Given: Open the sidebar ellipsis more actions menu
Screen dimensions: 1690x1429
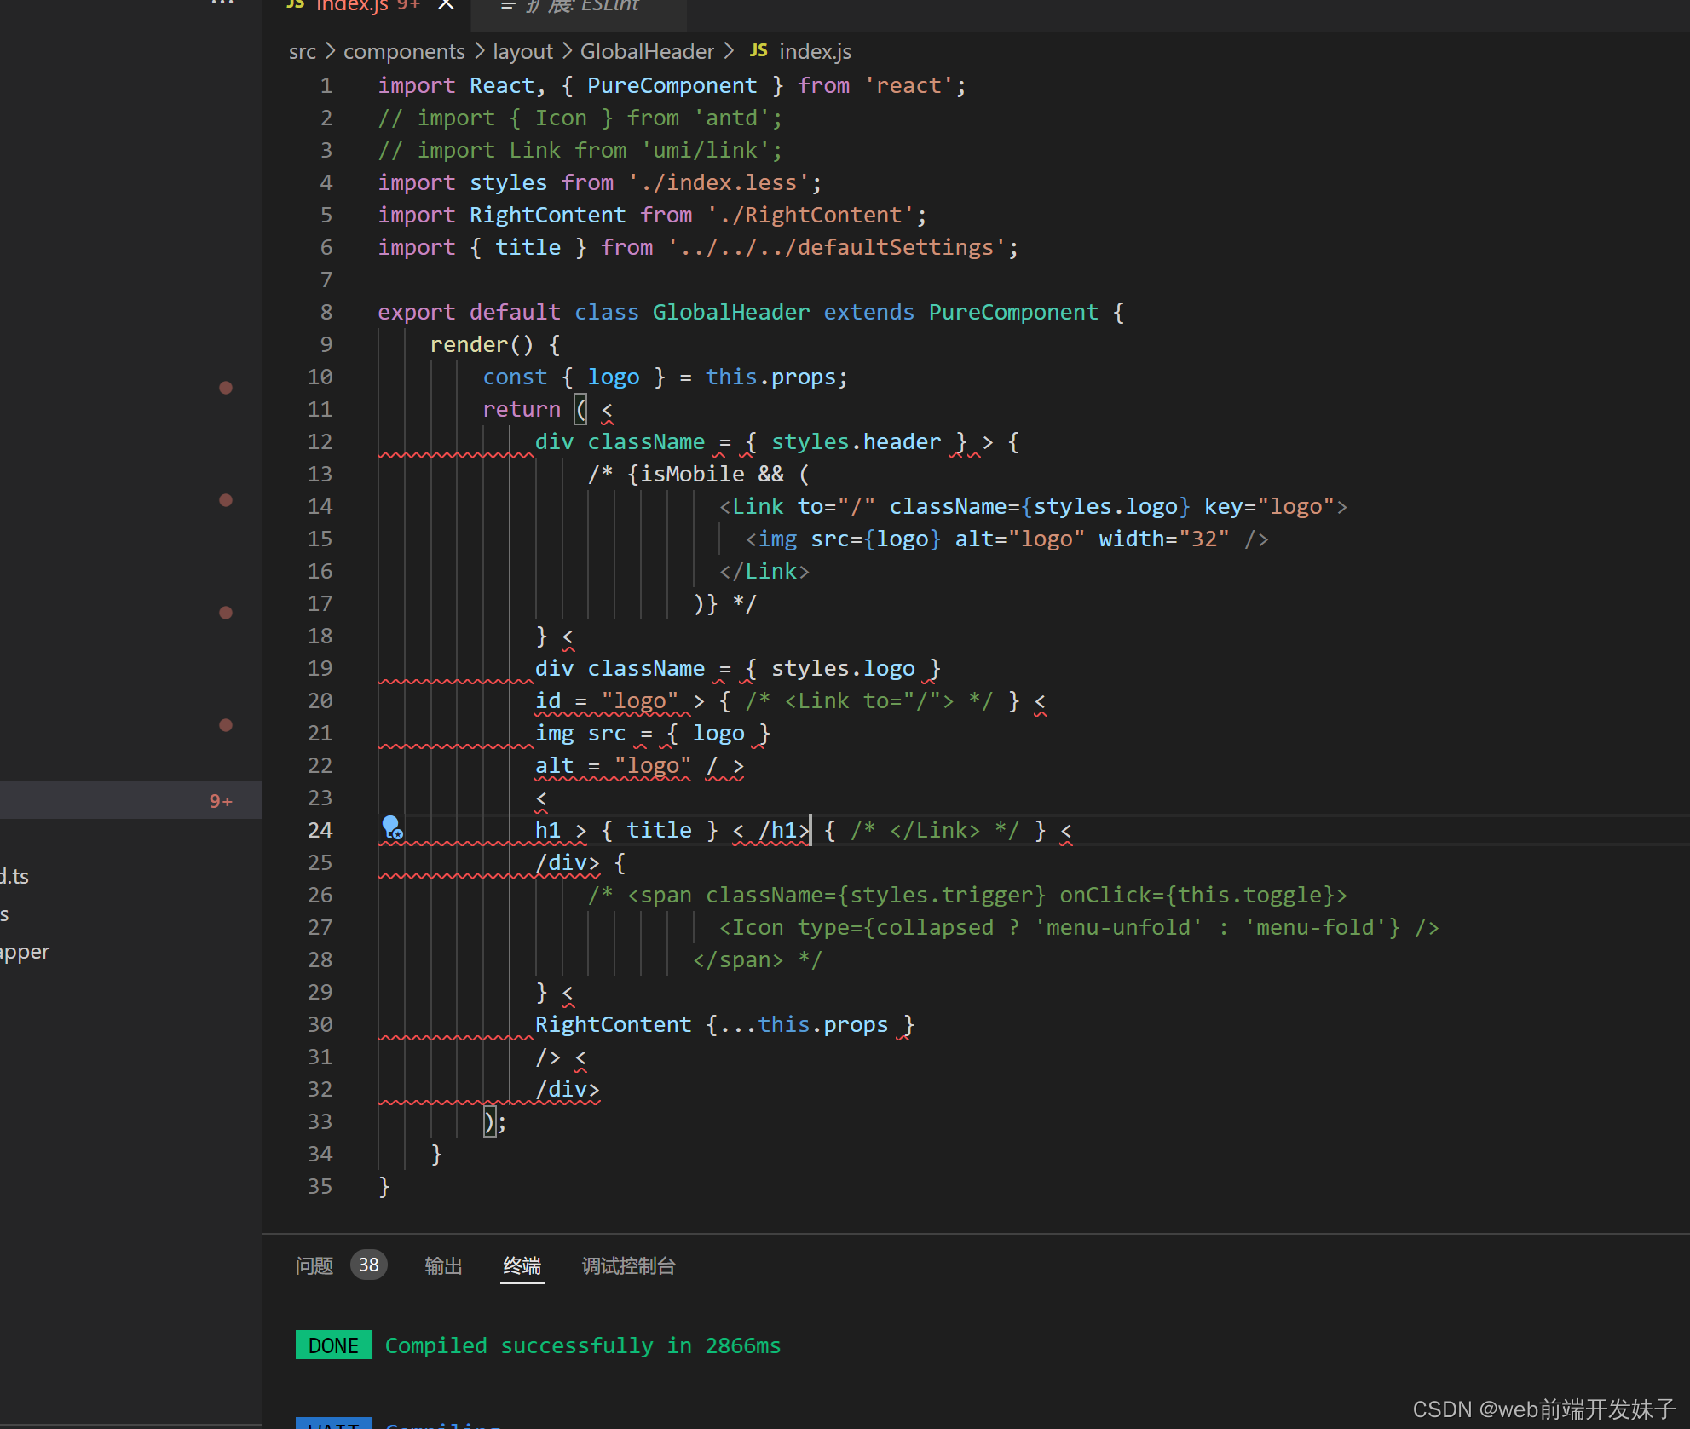Looking at the screenshot, I should click(222, 3).
